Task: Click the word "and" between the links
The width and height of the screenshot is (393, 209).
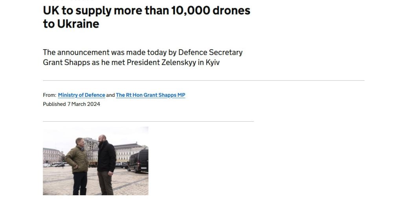Action: [x=110, y=95]
